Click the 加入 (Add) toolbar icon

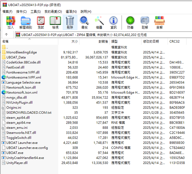click(x=11, y=22)
